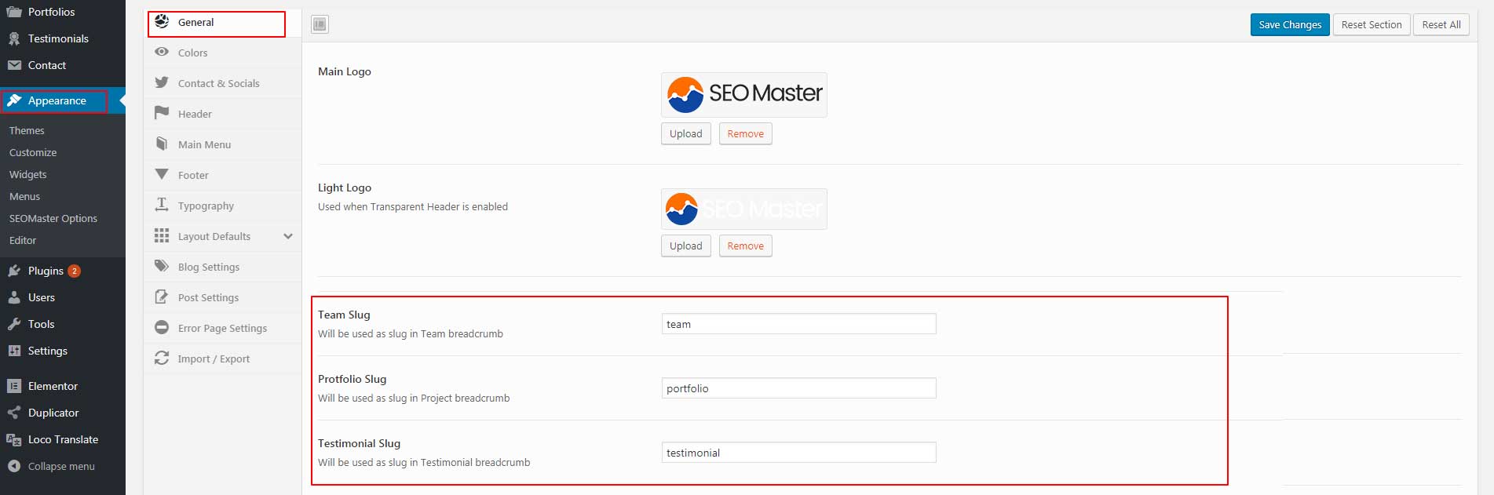Viewport: 1494px width, 495px height.
Task: Upload a new Light Logo
Action: tap(686, 246)
